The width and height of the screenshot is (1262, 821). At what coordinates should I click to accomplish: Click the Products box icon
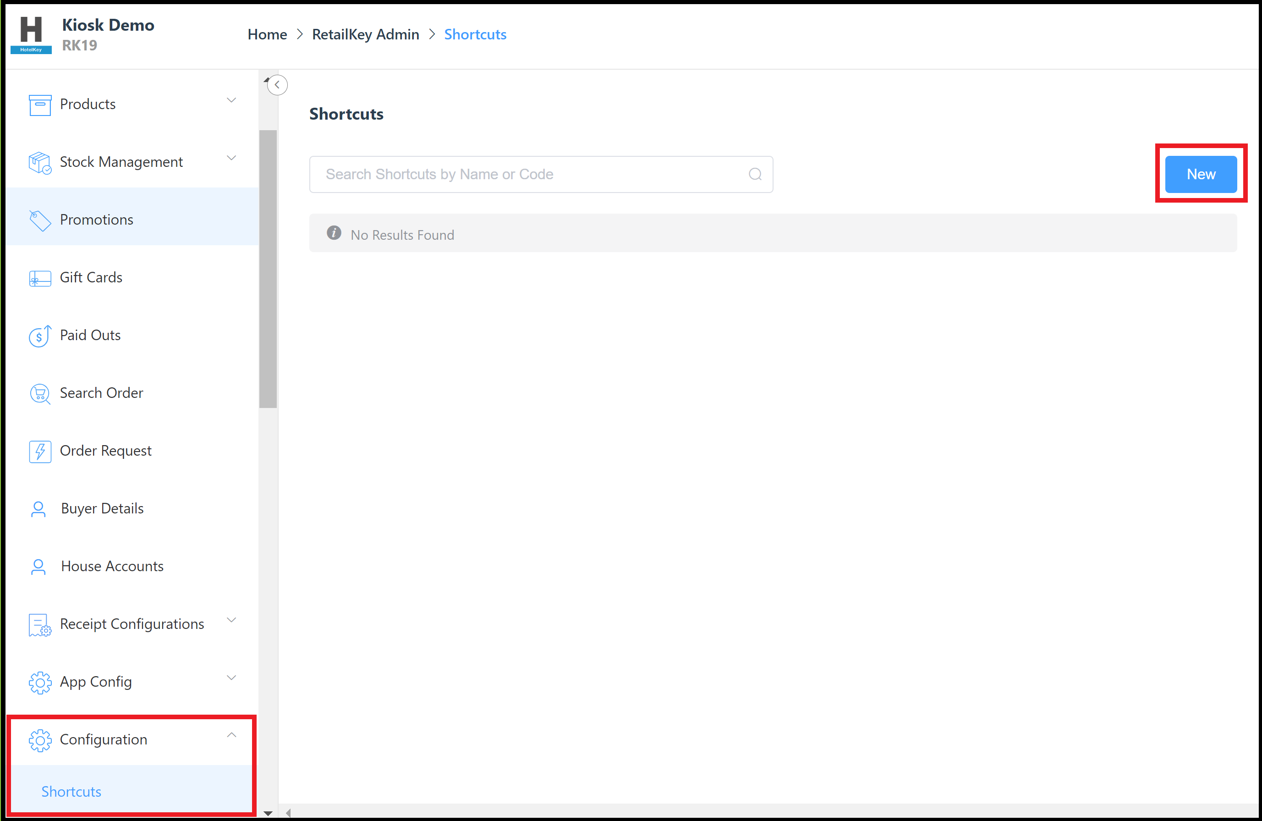[39, 105]
